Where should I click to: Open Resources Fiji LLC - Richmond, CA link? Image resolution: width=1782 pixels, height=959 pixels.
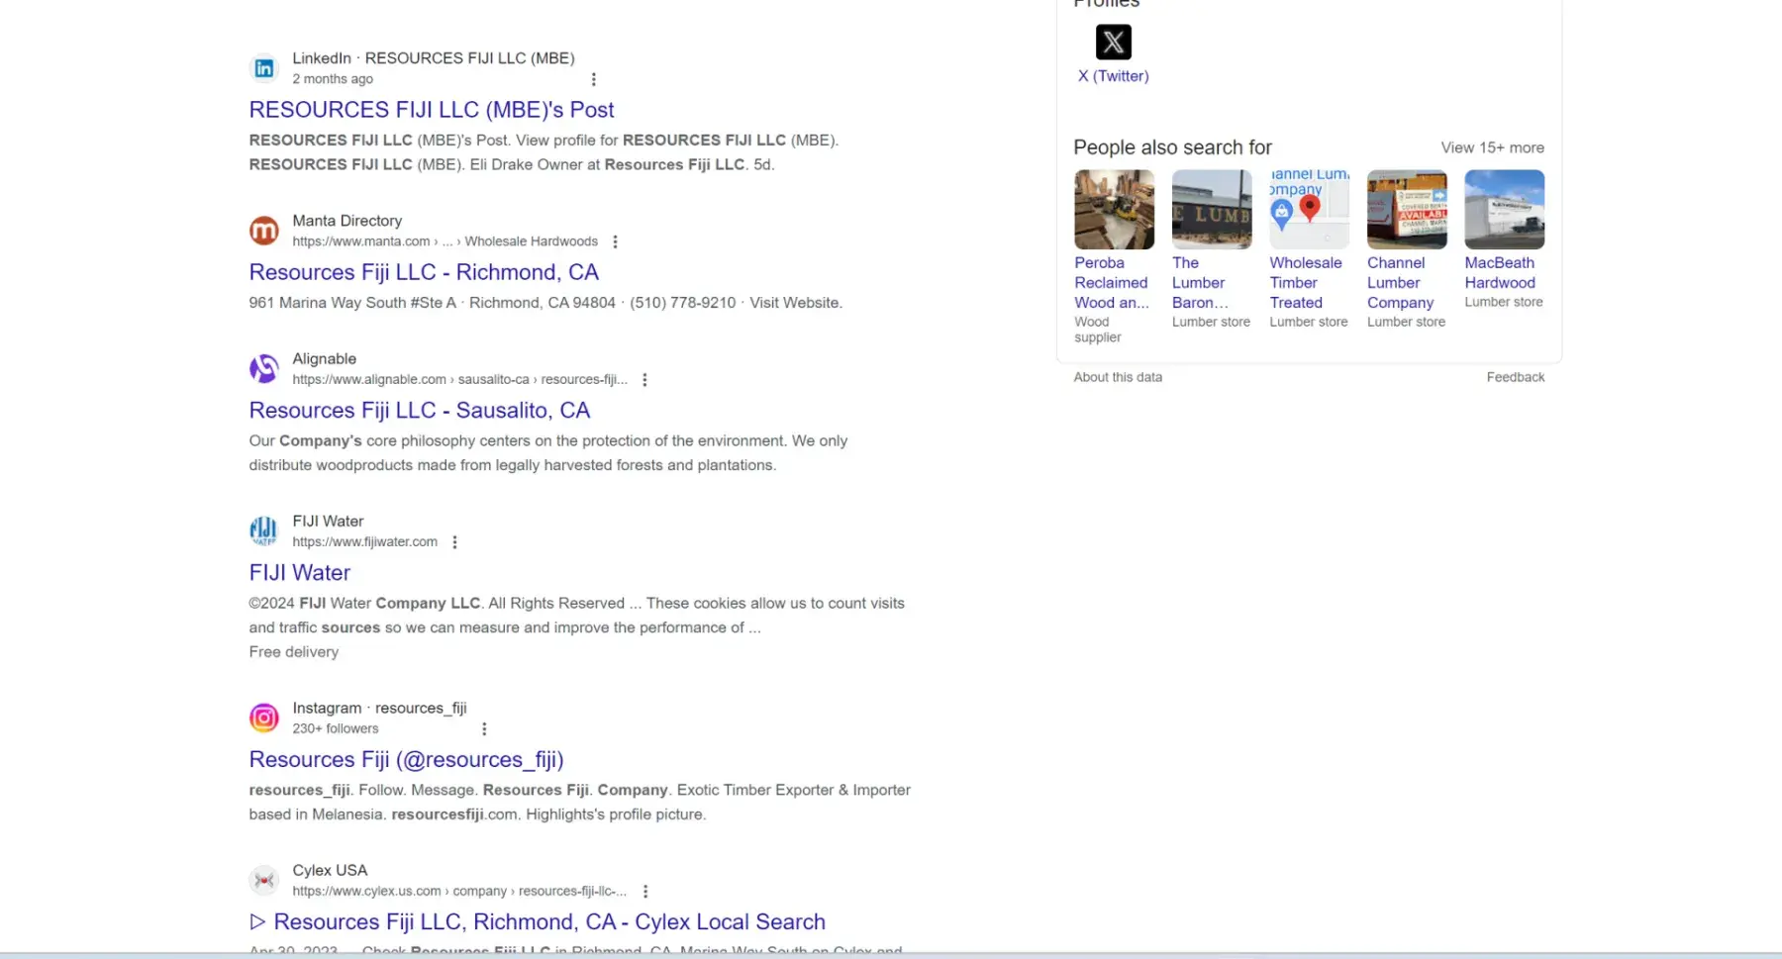pyautogui.click(x=423, y=272)
